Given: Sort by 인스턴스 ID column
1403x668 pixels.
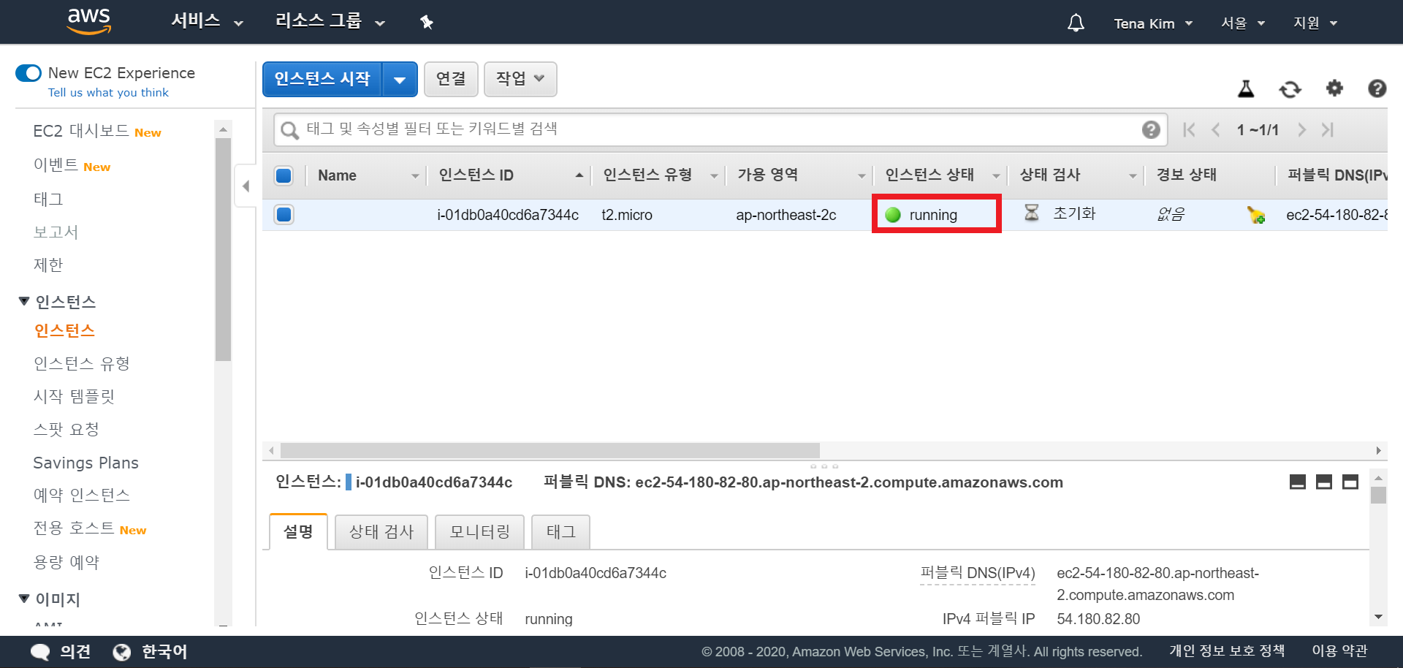Looking at the screenshot, I should 511,175.
